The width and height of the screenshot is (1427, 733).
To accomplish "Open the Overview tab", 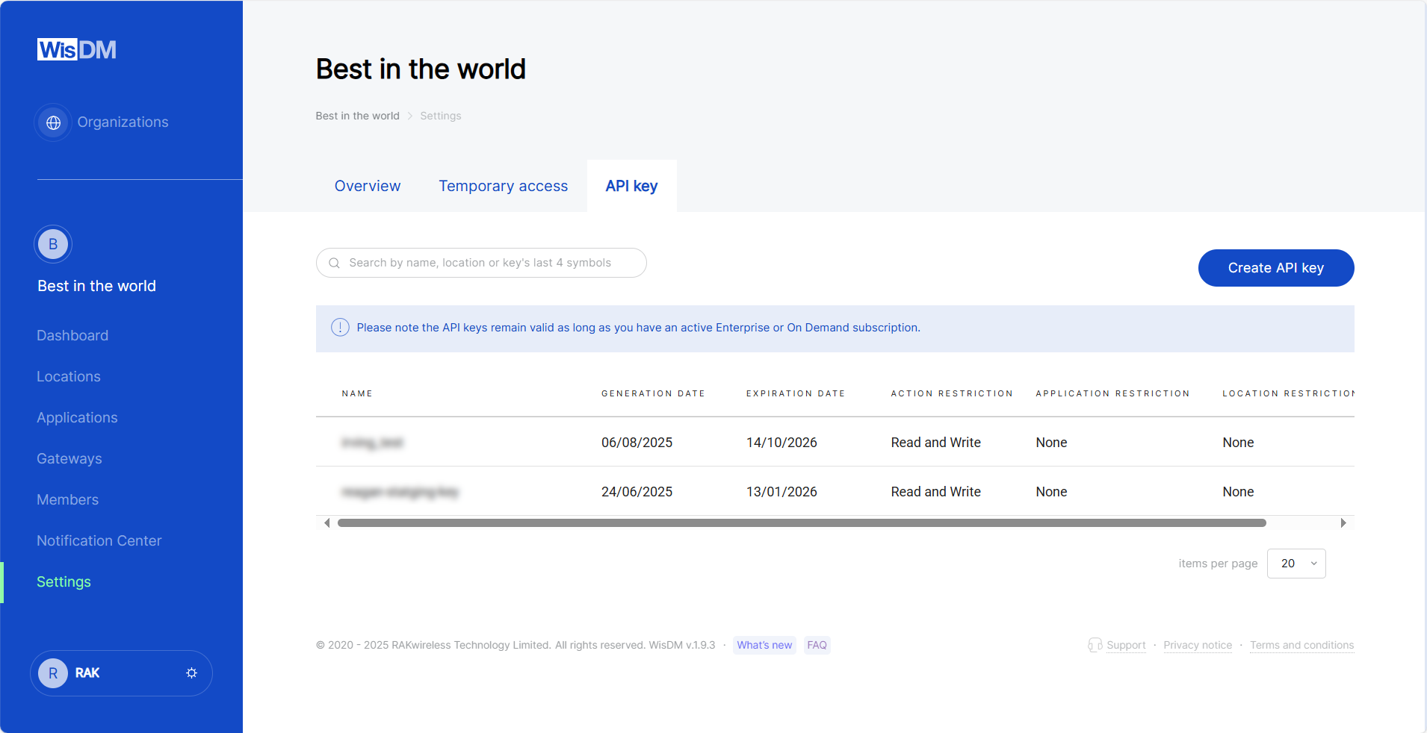I will pos(367,186).
